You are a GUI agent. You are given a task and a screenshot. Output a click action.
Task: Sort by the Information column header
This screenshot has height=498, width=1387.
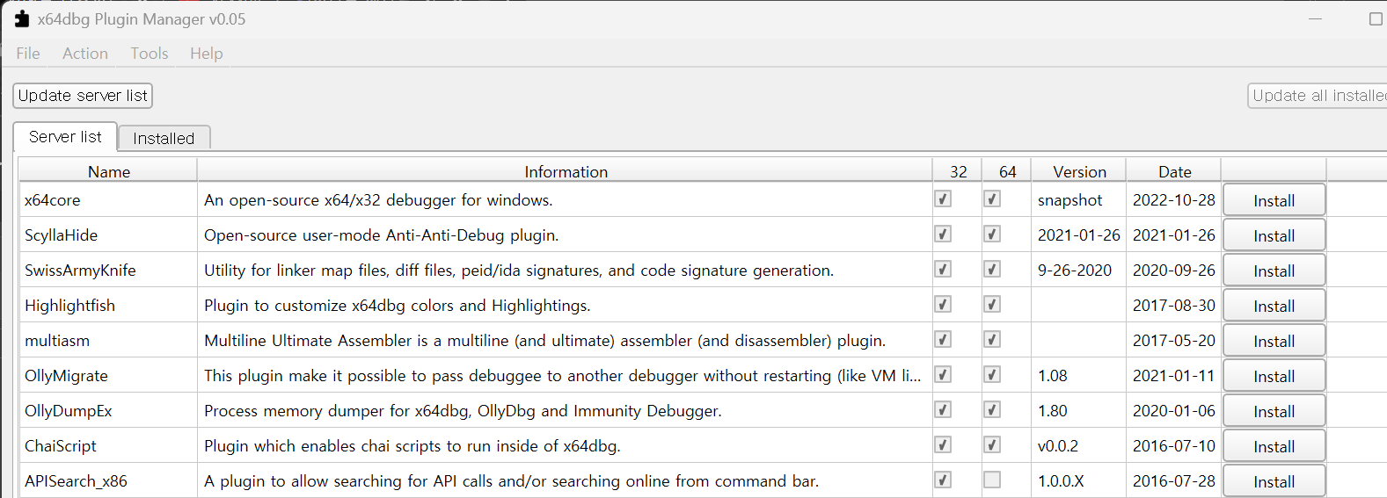(x=566, y=171)
